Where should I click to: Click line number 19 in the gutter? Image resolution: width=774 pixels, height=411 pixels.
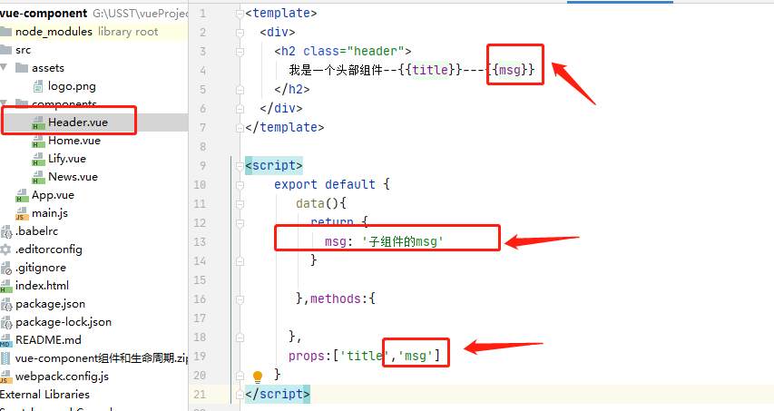(200, 357)
